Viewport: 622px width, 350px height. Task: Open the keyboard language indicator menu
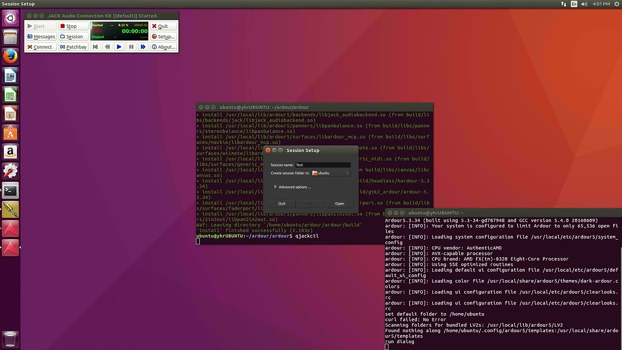[574, 4]
